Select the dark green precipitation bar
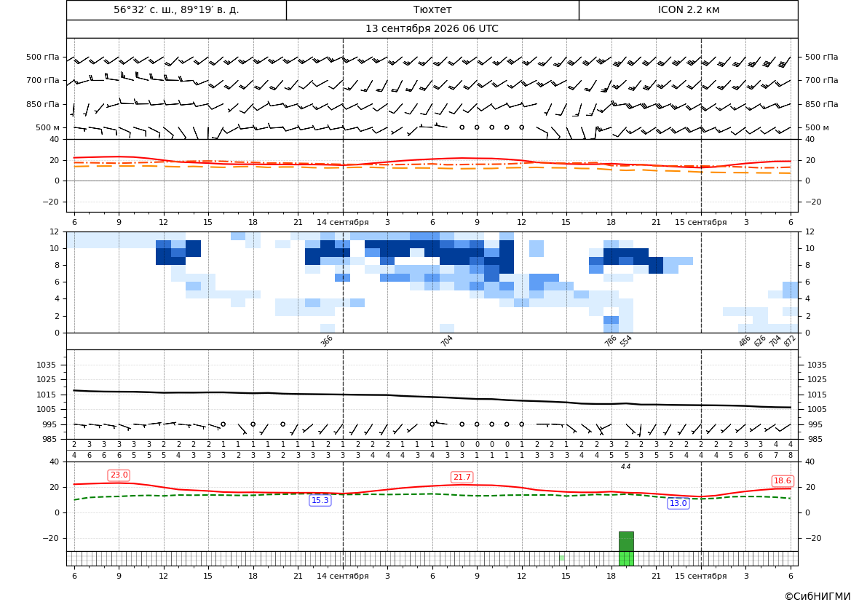Viewport: 851px width, 602px height. tap(626, 541)
